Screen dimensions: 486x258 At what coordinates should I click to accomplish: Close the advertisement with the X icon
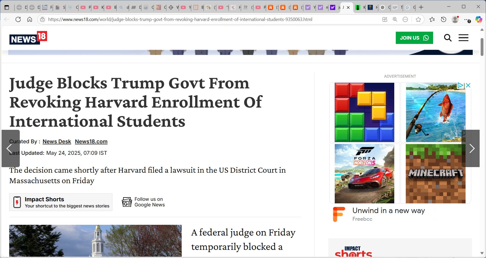(468, 85)
